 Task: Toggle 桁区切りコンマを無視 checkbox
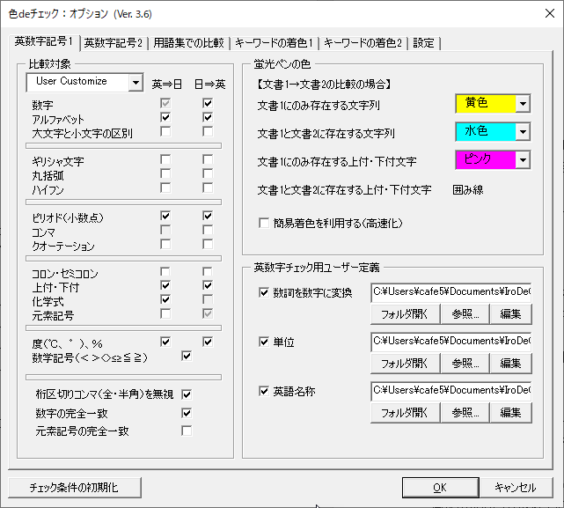[x=187, y=394]
